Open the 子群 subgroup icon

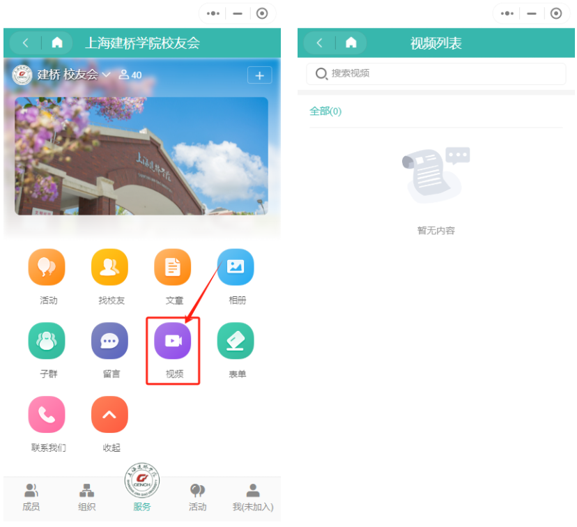coord(47,341)
